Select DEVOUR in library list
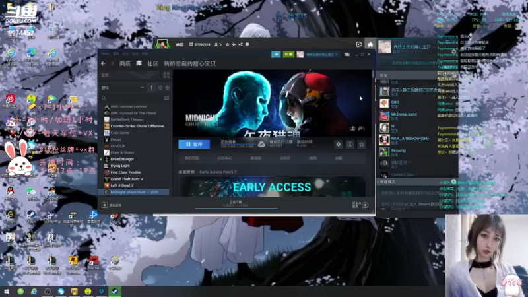528x297 pixels. 118,146
